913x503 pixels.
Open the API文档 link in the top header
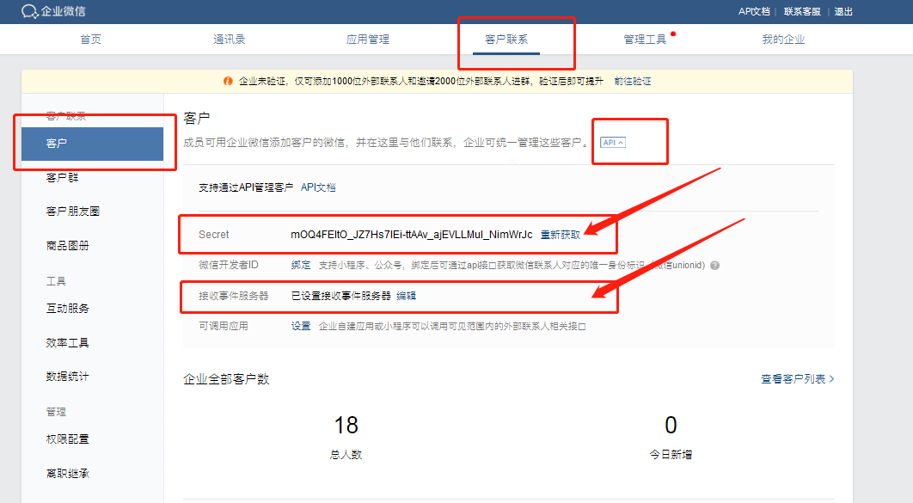[754, 12]
